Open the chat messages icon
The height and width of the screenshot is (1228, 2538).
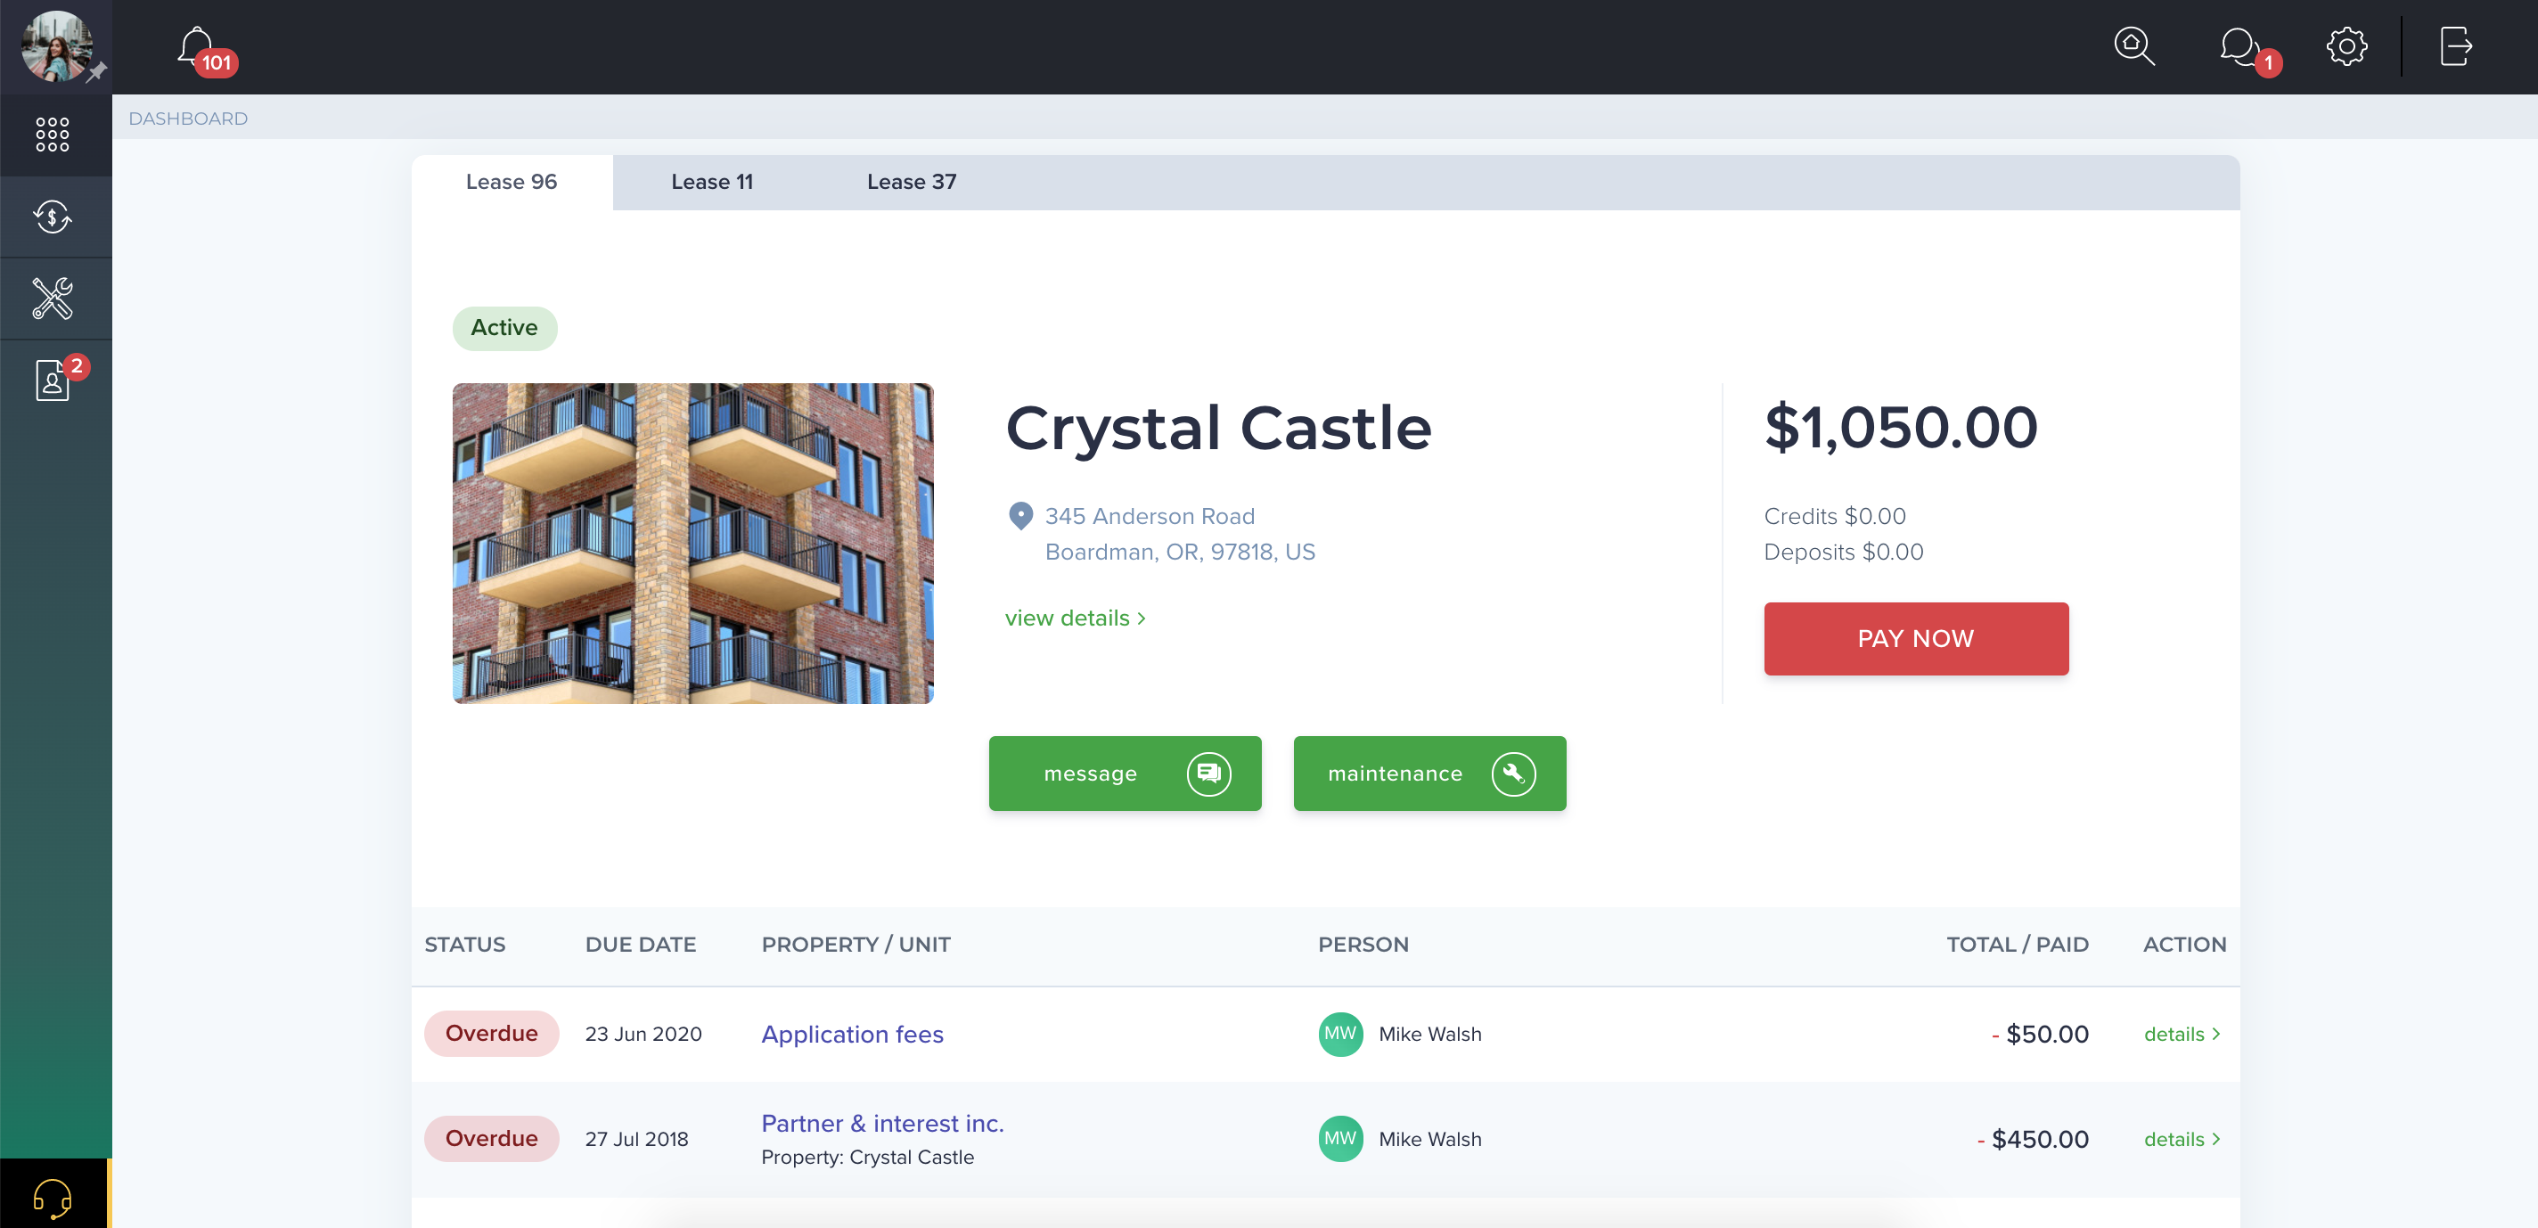(2239, 46)
